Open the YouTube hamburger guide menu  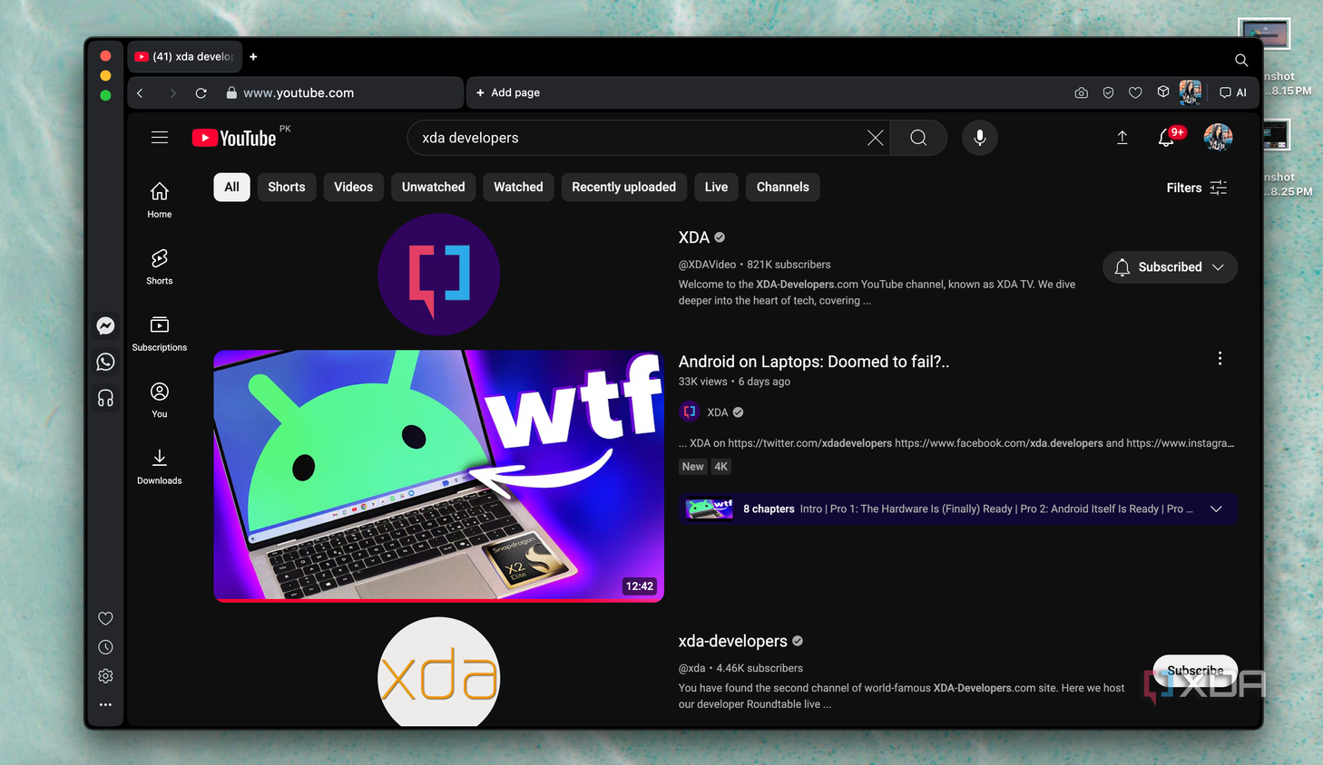click(x=160, y=138)
